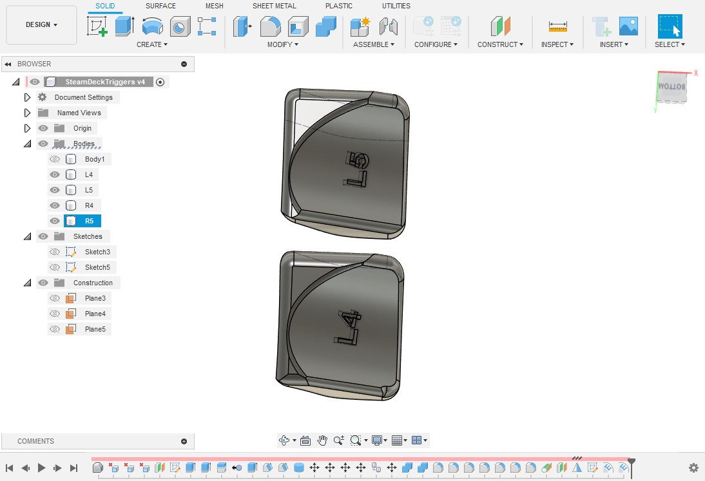This screenshot has height=481, width=705.
Task: Open the DESIGN workspace dropdown
Action: [x=41, y=25]
